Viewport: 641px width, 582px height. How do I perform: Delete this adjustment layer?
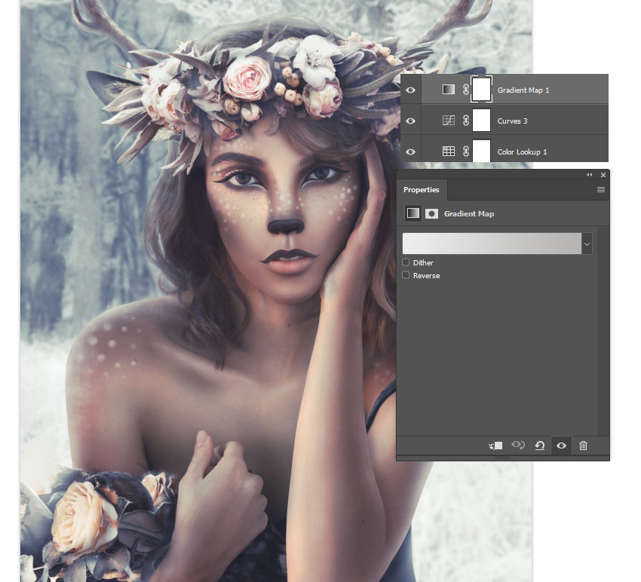(584, 446)
